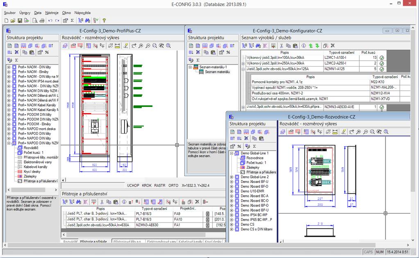Toggle ORTO mode in status bar

click(173, 185)
